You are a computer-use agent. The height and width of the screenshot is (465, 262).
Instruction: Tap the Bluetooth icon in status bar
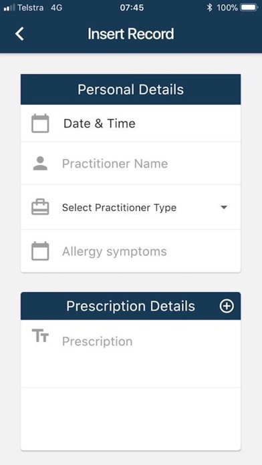point(209,7)
